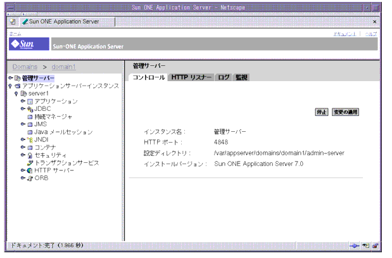This screenshot has height=258, width=392.
Task: Click the Sun ONE Application Server 7.0 version text
Action: tap(259, 164)
